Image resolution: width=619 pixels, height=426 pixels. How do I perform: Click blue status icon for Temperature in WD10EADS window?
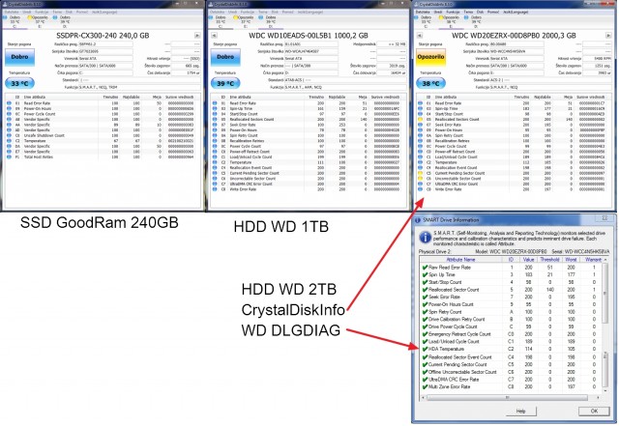215,162
